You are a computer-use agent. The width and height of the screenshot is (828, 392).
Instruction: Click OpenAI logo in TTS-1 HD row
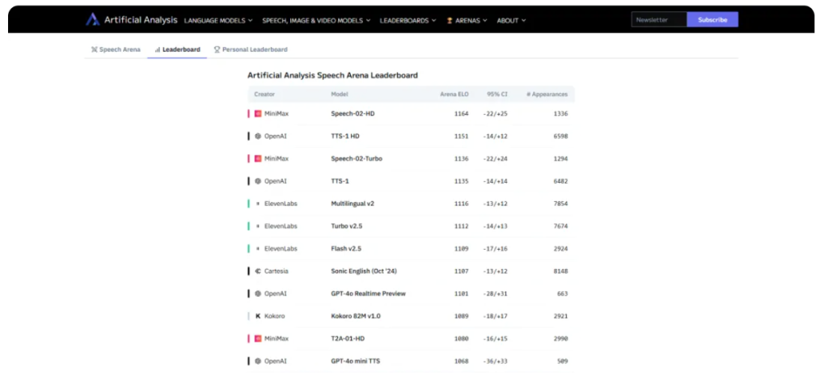[258, 136]
